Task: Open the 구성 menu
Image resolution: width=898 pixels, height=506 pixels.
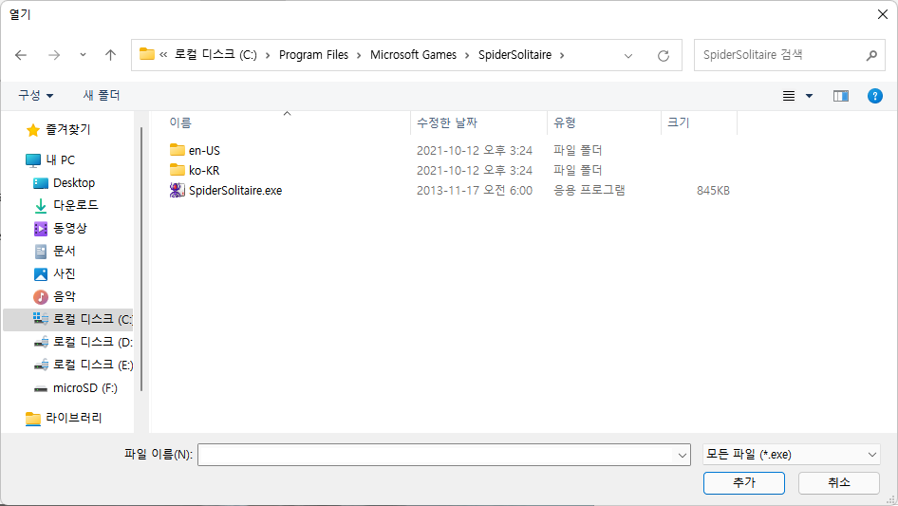Action: tap(35, 95)
